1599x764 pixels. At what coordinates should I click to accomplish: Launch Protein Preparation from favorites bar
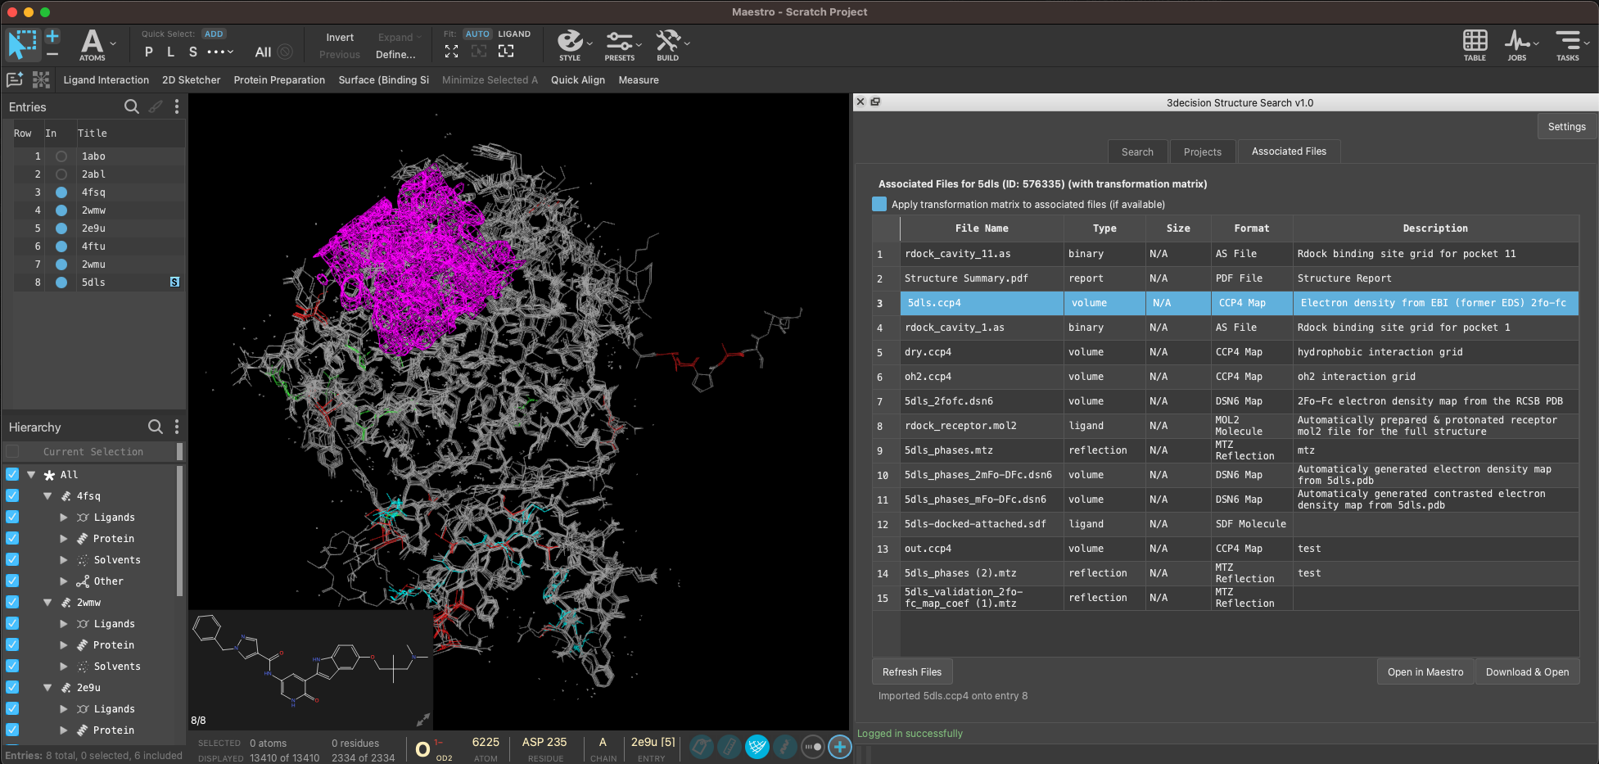tap(279, 80)
